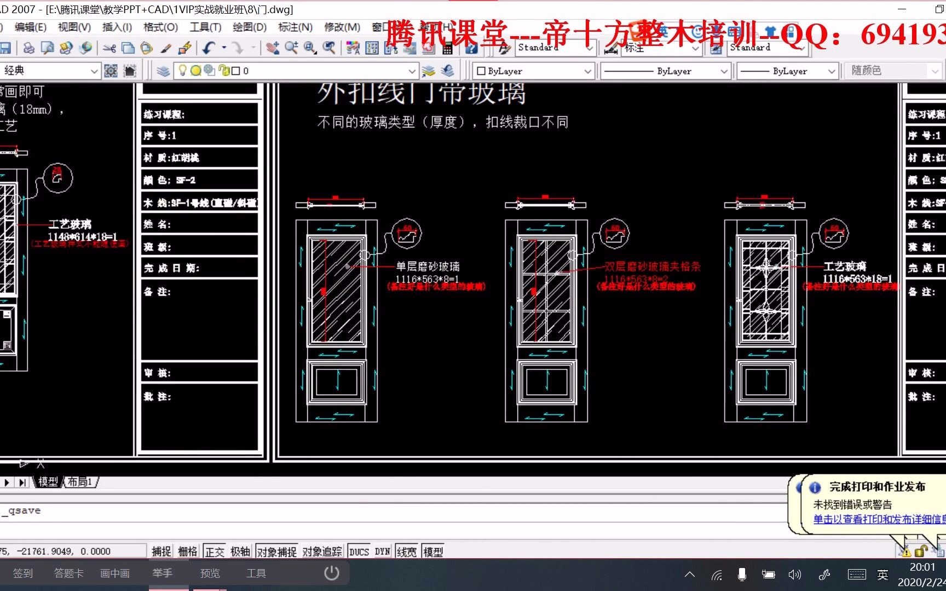This screenshot has width=946, height=591.
Task: Click the Dimension Style icon
Action: click(x=611, y=49)
